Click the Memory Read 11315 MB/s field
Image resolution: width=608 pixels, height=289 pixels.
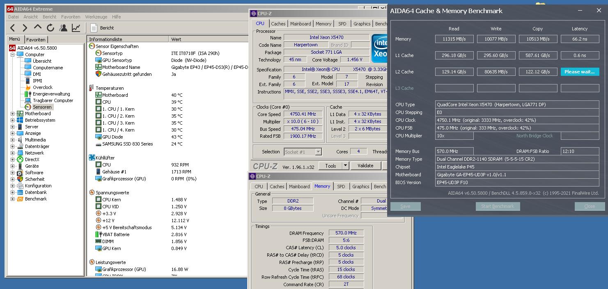[454, 39]
